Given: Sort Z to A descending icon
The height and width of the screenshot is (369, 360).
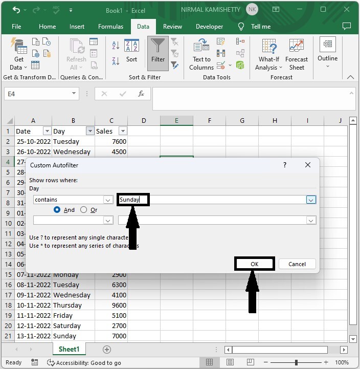Looking at the screenshot, I should tap(116, 61).
